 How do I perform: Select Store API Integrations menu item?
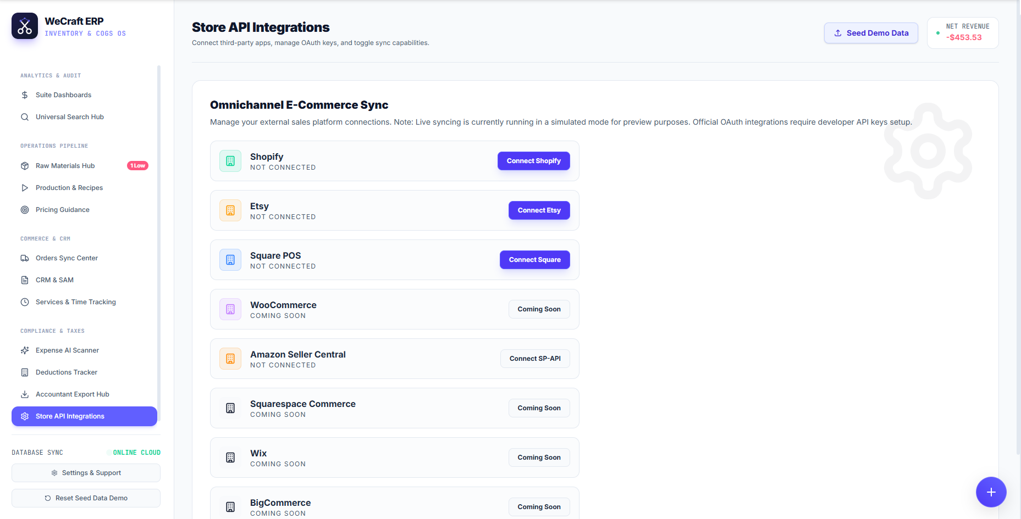coord(84,416)
